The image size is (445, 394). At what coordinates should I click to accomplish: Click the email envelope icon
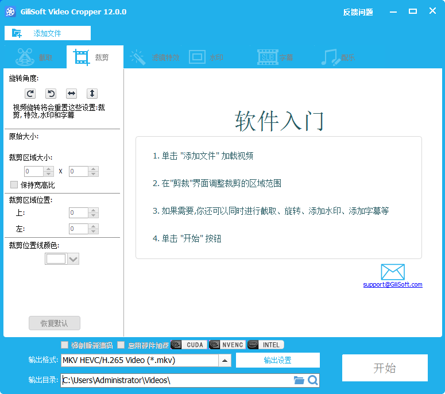pyautogui.click(x=393, y=272)
